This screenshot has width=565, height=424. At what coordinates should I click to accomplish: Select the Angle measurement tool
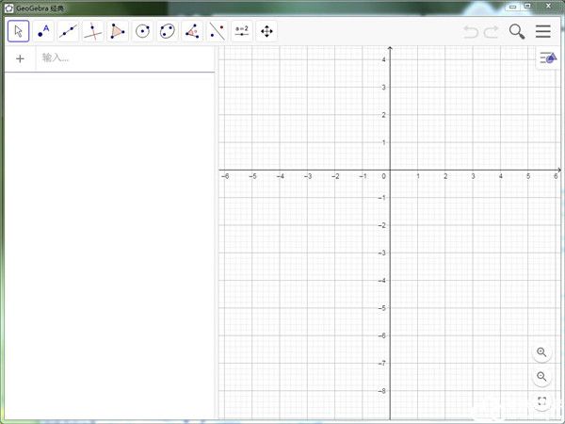192,31
